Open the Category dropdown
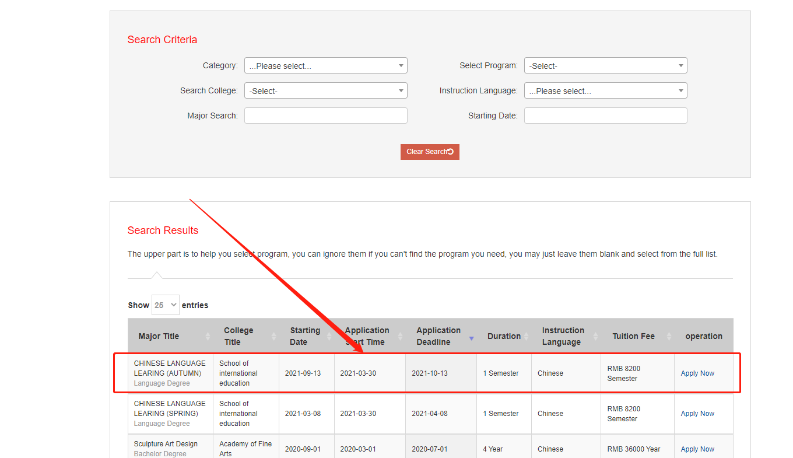Screen dimensions: 793x458 click(325, 66)
